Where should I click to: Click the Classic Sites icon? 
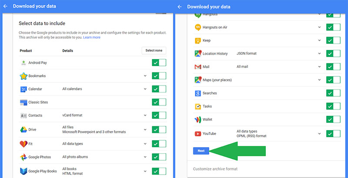tap(23, 102)
